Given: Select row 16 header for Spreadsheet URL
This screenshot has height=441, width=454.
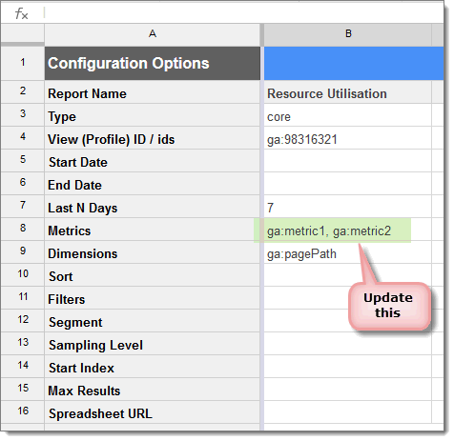Looking at the screenshot, I should pos(23,411).
